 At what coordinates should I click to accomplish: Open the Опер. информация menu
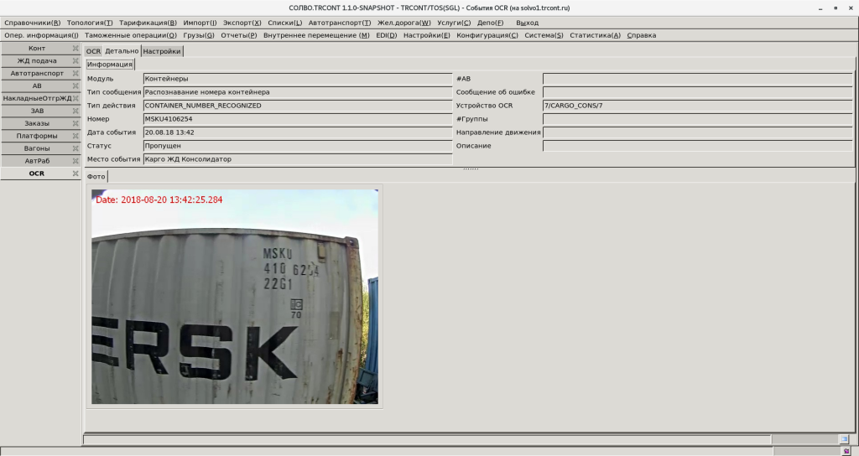[x=41, y=35]
